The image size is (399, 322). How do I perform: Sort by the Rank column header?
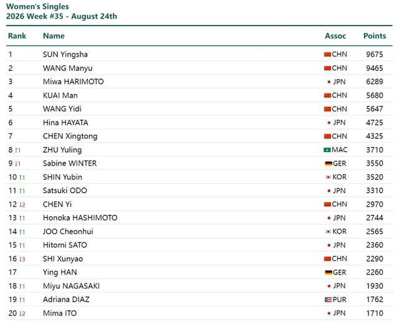pyautogui.click(x=17, y=36)
